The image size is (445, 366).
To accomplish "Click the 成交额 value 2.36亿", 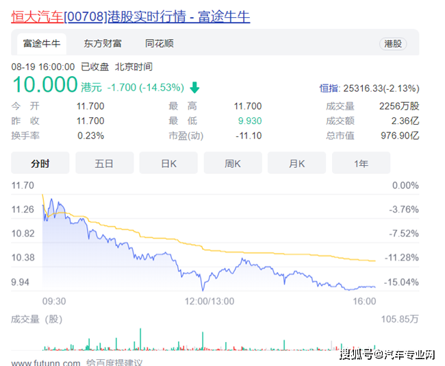I will click(x=405, y=121).
